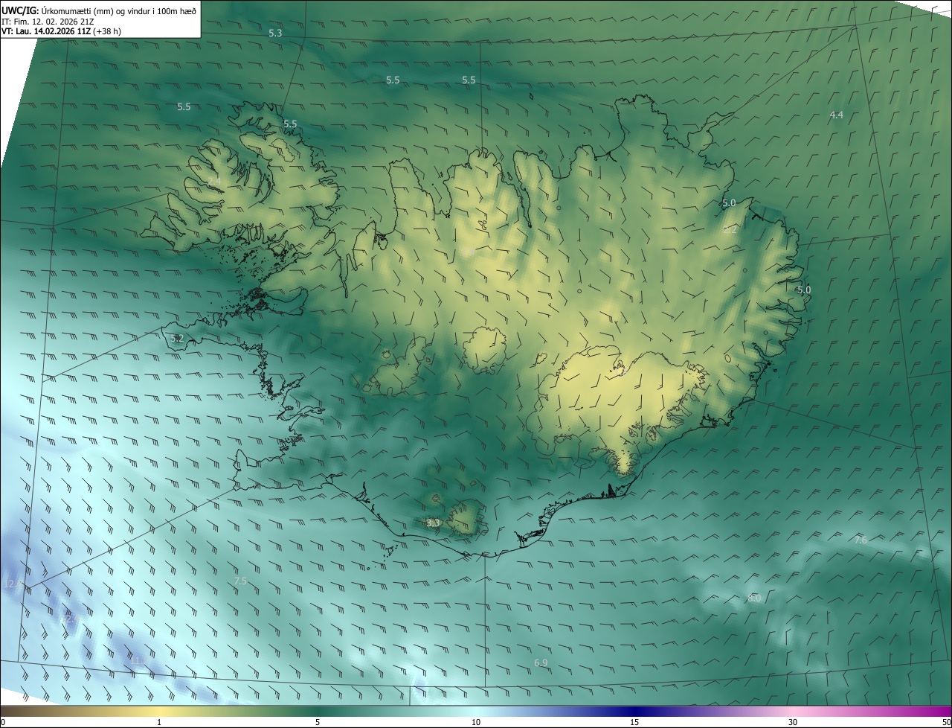Click the 8.0 value label over the ocean
The width and height of the screenshot is (952, 728).
pyautogui.click(x=754, y=598)
